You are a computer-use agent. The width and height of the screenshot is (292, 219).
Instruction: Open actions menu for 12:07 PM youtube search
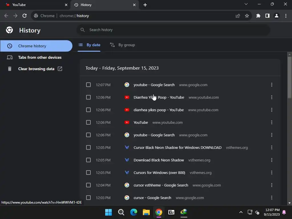[x=272, y=85]
